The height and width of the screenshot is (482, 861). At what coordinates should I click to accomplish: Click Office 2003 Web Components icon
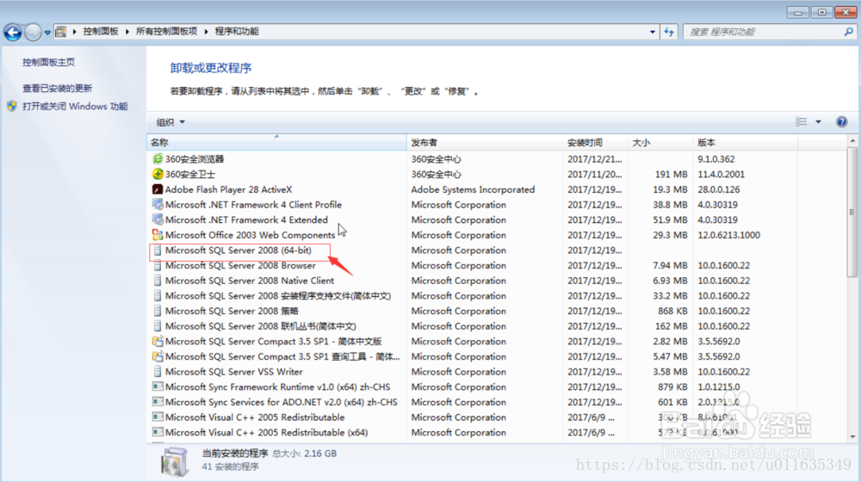pyautogui.click(x=158, y=235)
